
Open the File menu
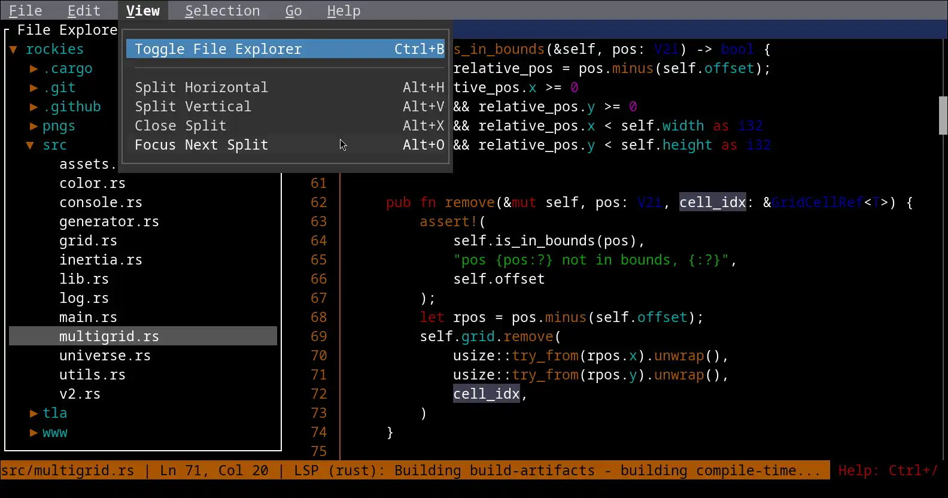pyautogui.click(x=25, y=11)
